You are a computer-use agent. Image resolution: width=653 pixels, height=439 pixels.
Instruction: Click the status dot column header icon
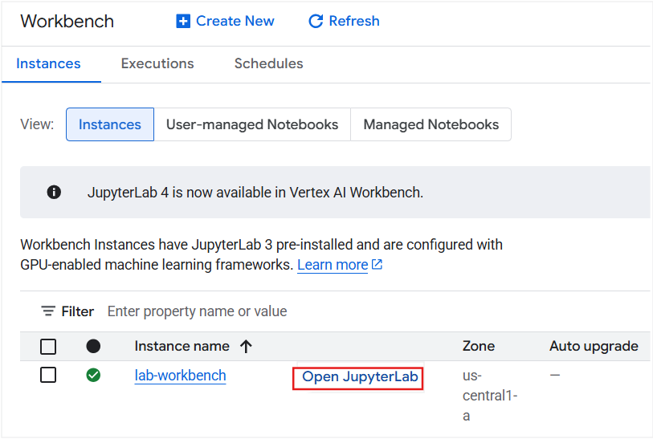coord(93,346)
